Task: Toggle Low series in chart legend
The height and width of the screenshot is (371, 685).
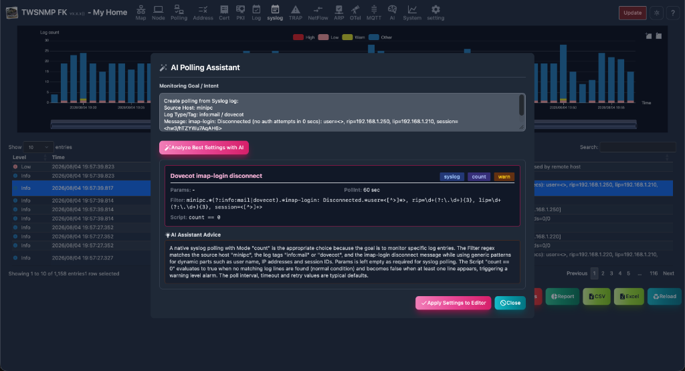Action: point(328,37)
